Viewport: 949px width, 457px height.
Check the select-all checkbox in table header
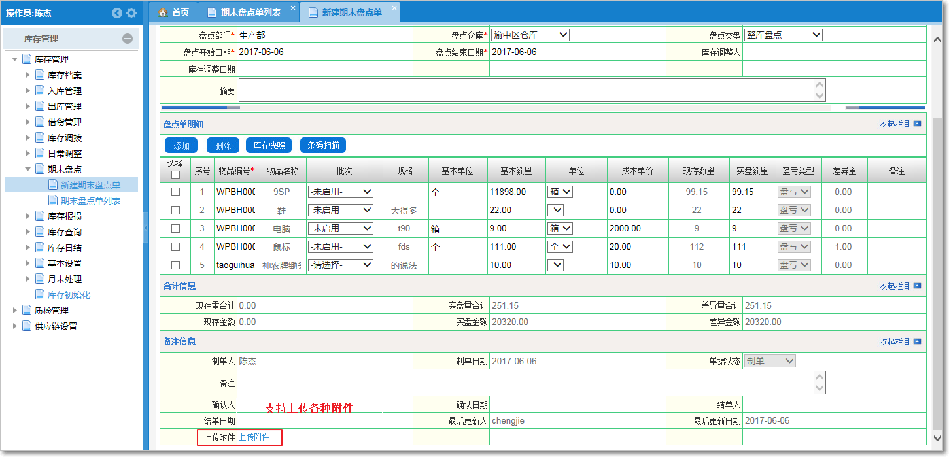click(175, 175)
